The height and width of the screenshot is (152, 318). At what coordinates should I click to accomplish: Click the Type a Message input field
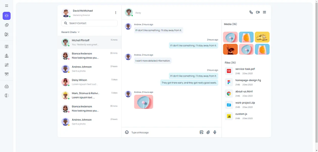coord(162,132)
